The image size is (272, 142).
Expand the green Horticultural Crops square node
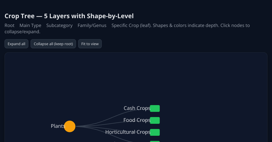pyautogui.click(x=155, y=132)
